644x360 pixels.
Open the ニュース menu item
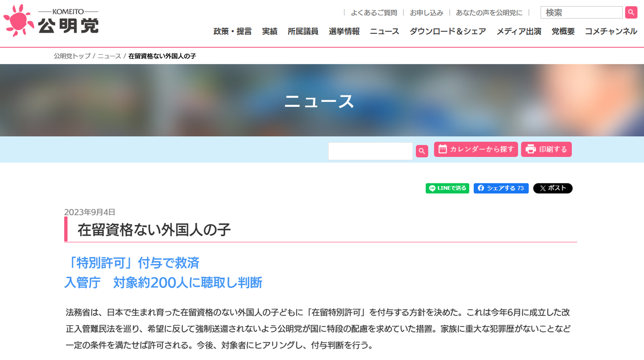[x=384, y=31]
